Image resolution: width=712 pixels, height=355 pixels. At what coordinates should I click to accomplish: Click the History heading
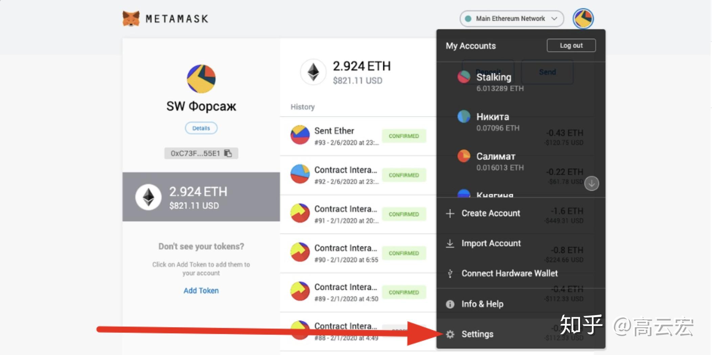coord(303,107)
